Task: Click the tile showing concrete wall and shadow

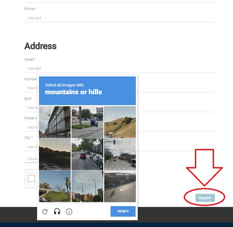Action: 120,187
